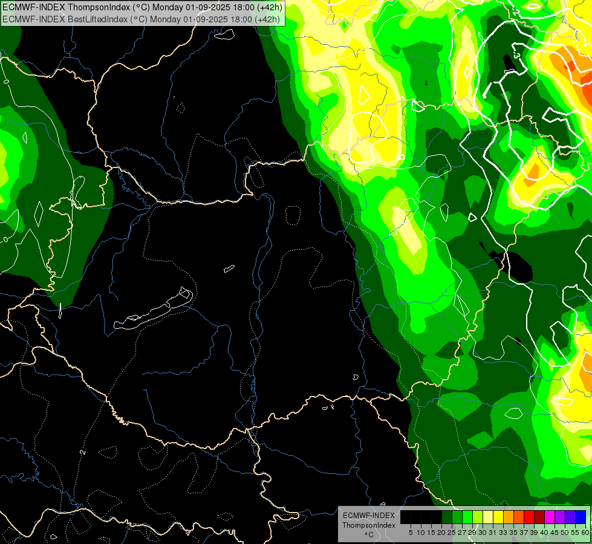
Task: Click the dark red 39–40 legend swatch
Action: [x=539, y=517]
